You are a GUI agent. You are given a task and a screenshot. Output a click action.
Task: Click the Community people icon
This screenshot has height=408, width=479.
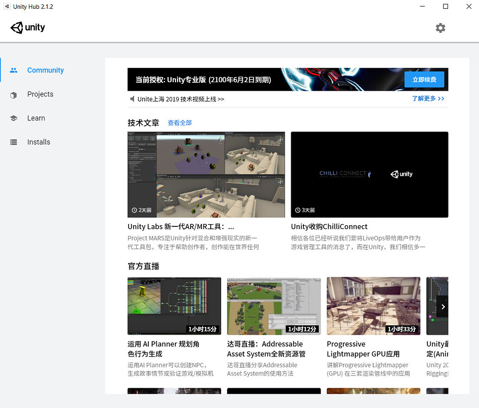click(13, 70)
